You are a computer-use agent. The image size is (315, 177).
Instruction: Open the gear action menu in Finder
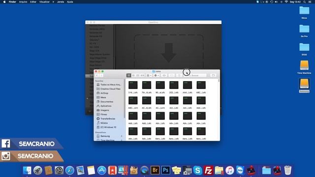[x=157, y=75]
